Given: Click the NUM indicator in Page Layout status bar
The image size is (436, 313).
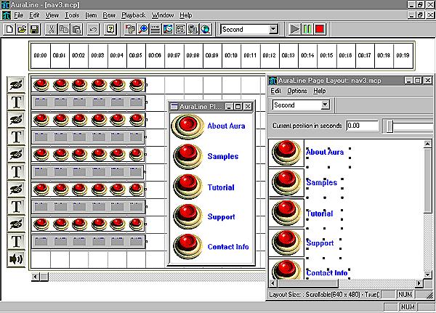Looking at the screenshot, I should [x=405, y=294].
